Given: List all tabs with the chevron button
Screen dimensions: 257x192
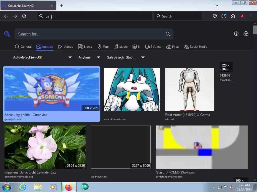Looking at the screenshot, I should [217, 5].
